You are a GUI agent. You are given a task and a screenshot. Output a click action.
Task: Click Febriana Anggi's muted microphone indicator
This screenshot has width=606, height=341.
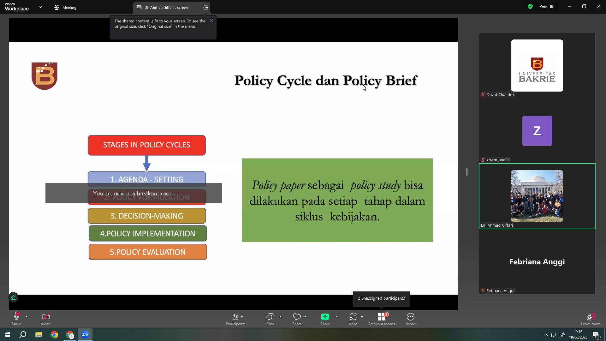click(483, 290)
